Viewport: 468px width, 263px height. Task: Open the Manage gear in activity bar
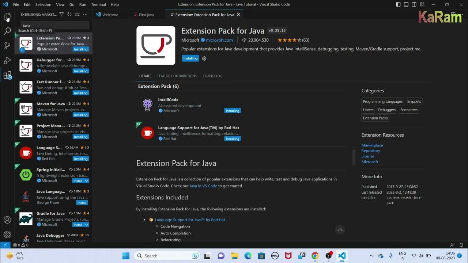click(7, 235)
